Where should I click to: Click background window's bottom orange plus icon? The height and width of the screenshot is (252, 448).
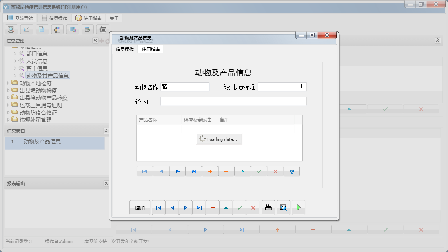277,230
